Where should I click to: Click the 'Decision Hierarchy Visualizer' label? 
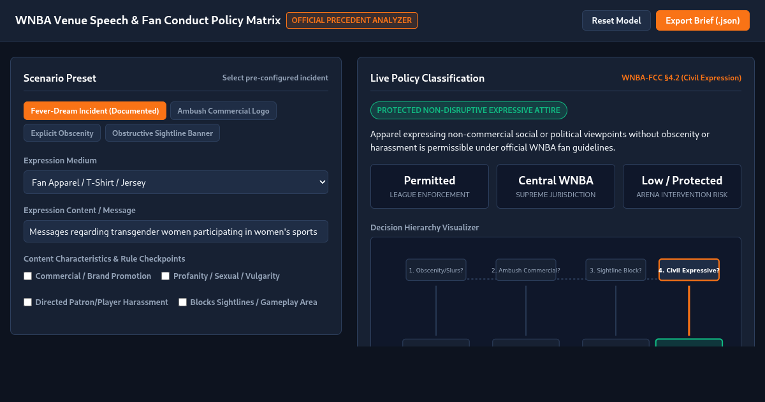425,227
